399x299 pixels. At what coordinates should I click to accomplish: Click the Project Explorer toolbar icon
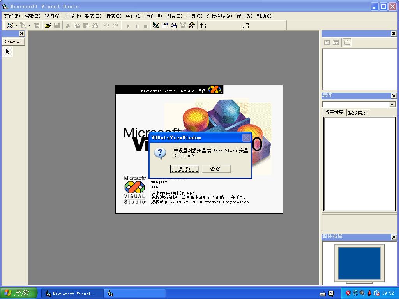pyautogui.click(x=156, y=25)
